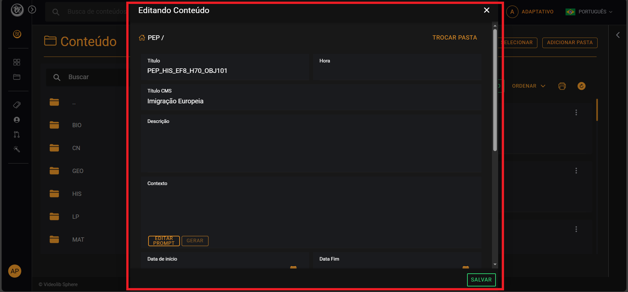Open the user account icon in sidebar
Image resolution: width=628 pixels, height=292 pixels.
coord(17,120)
